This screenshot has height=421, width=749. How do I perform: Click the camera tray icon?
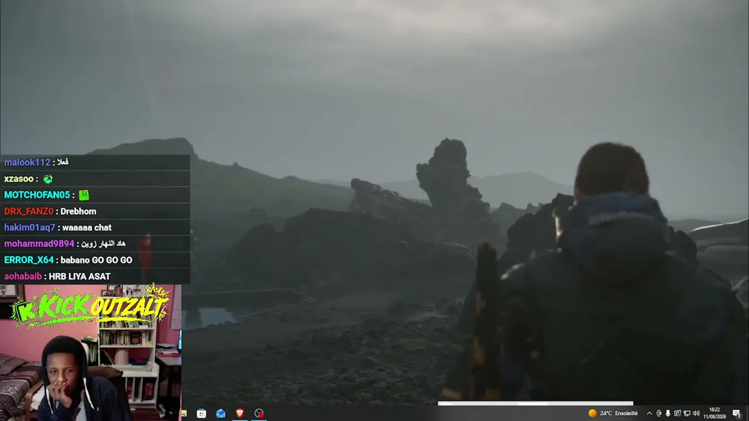click(659, 413)
